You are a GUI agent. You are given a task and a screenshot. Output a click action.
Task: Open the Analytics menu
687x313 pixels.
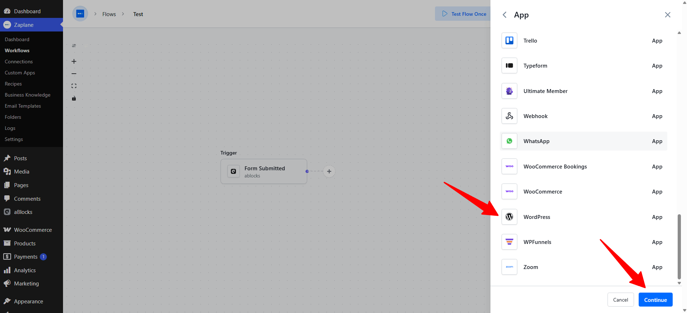click(32, 270)
